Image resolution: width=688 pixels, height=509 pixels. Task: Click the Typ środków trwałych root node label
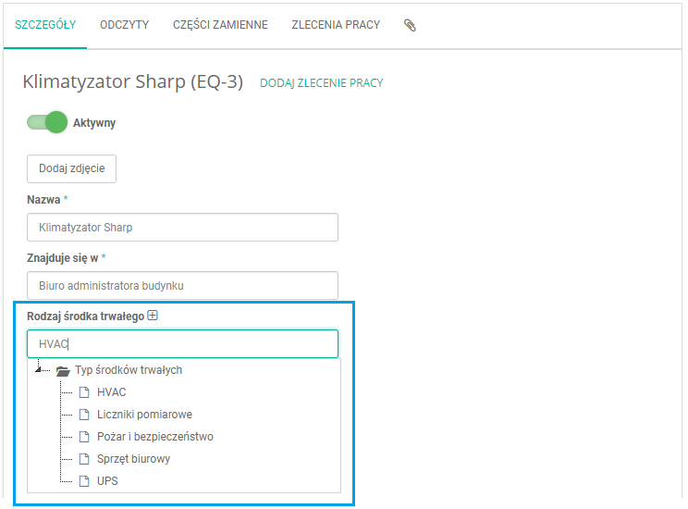(x=129, y=370)
